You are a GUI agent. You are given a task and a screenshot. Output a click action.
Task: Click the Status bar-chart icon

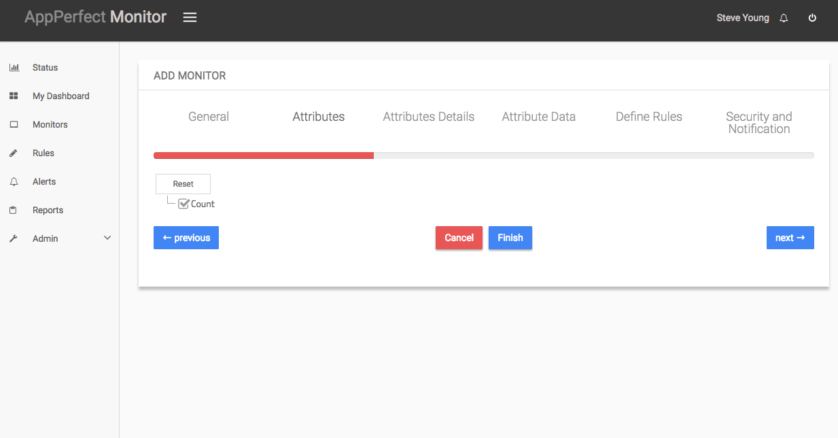point(14,67)
